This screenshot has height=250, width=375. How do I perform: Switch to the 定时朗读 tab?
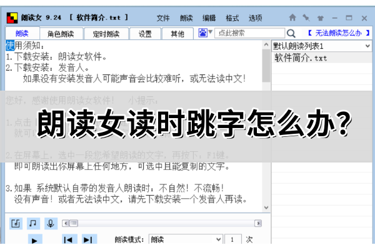point(106,34)
